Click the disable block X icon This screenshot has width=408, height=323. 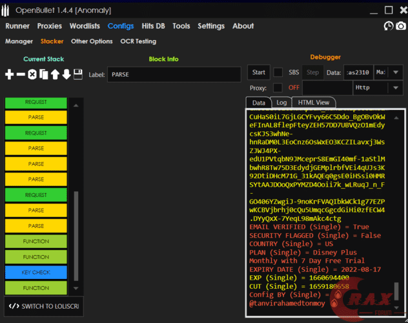click(x=32, y=74)
